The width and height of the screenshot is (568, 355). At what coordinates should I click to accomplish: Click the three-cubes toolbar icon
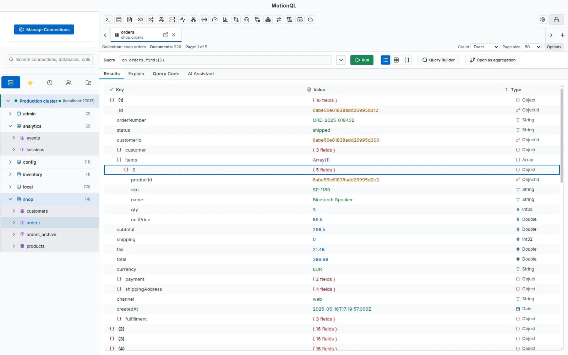pyautogui.click(x=268, y=20)
